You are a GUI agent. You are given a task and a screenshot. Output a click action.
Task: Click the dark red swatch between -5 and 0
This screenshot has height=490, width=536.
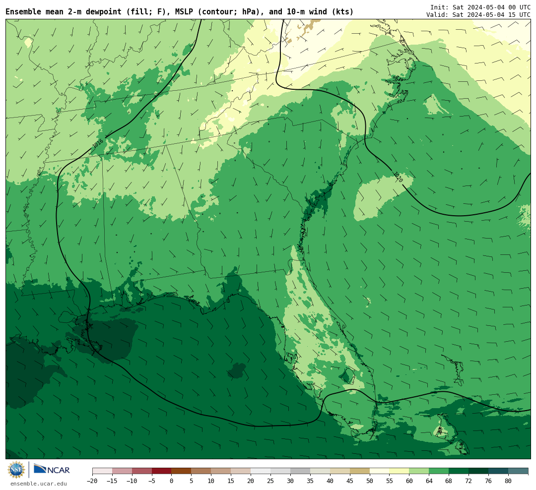[x=162, y=471]
